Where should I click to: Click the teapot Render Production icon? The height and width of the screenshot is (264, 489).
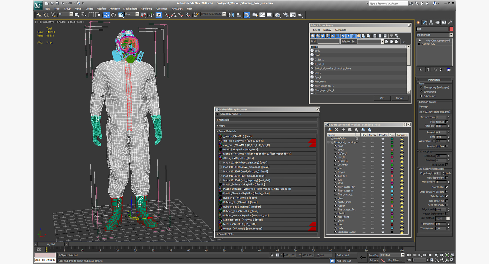[x=300, y=15]
